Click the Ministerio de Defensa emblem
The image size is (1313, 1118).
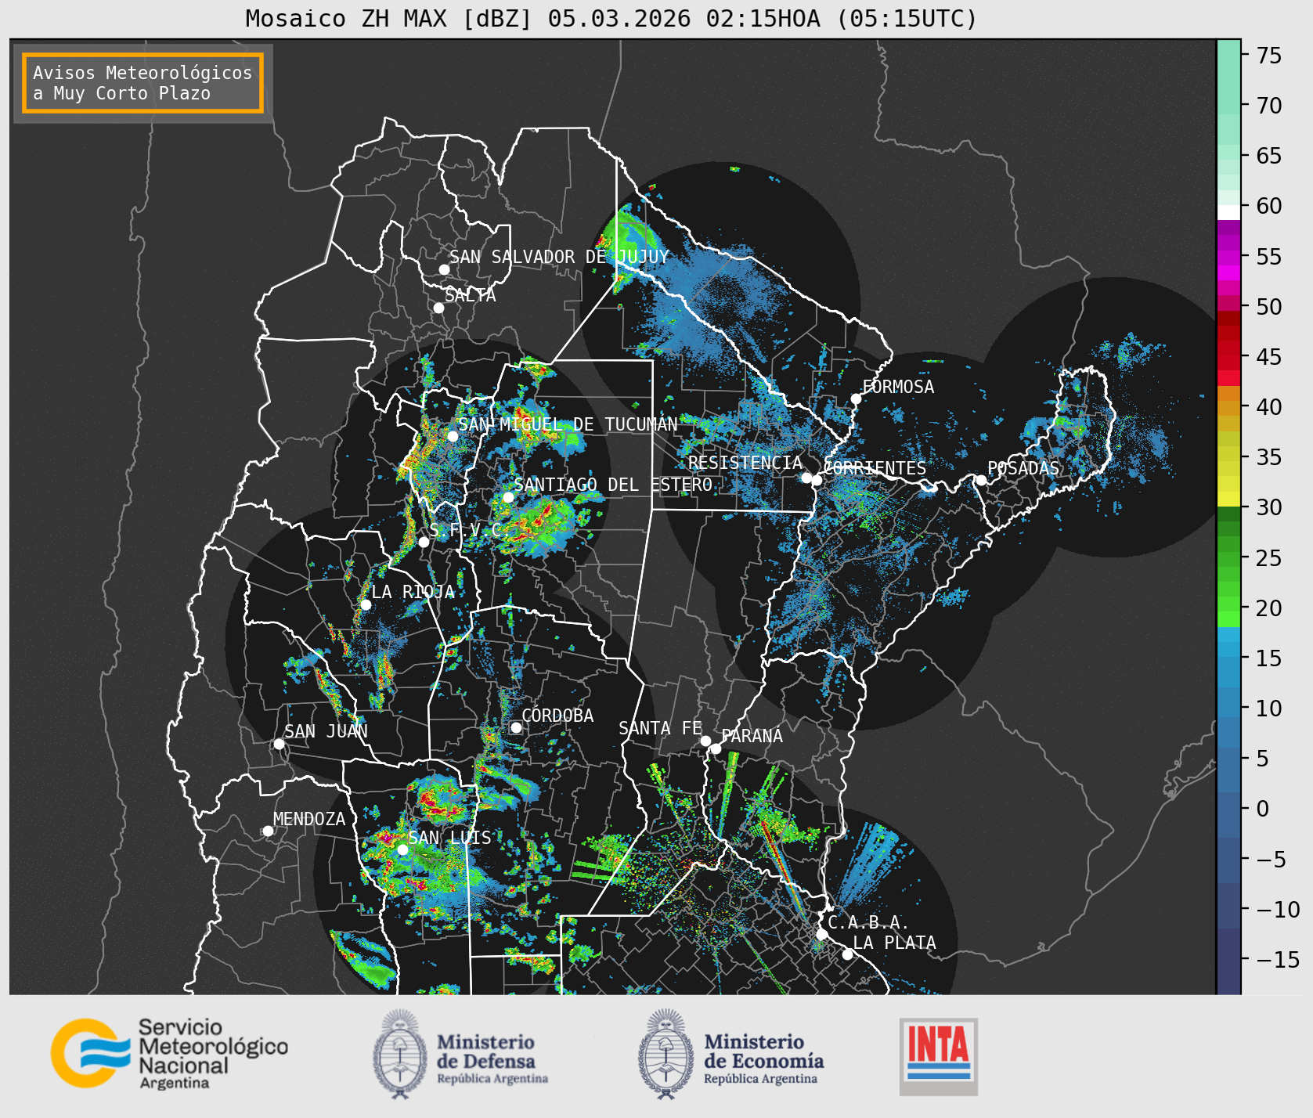click(400, 1054)
